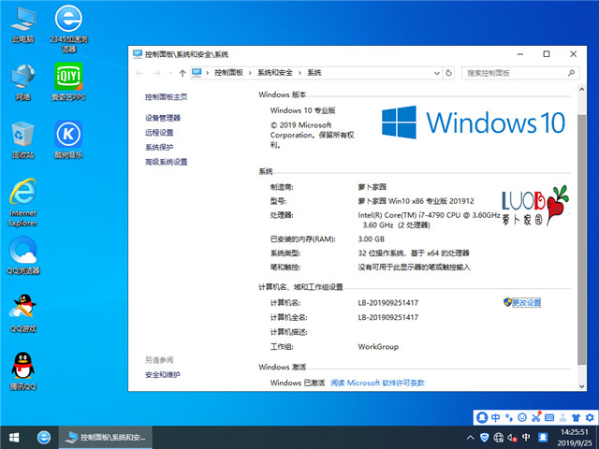
Task: Open 高级系统设置 in the sidebar
Action: tap(167, 162)
